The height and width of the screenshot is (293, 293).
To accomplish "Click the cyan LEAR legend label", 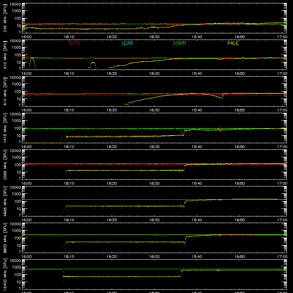I will [x=127, y=43].
